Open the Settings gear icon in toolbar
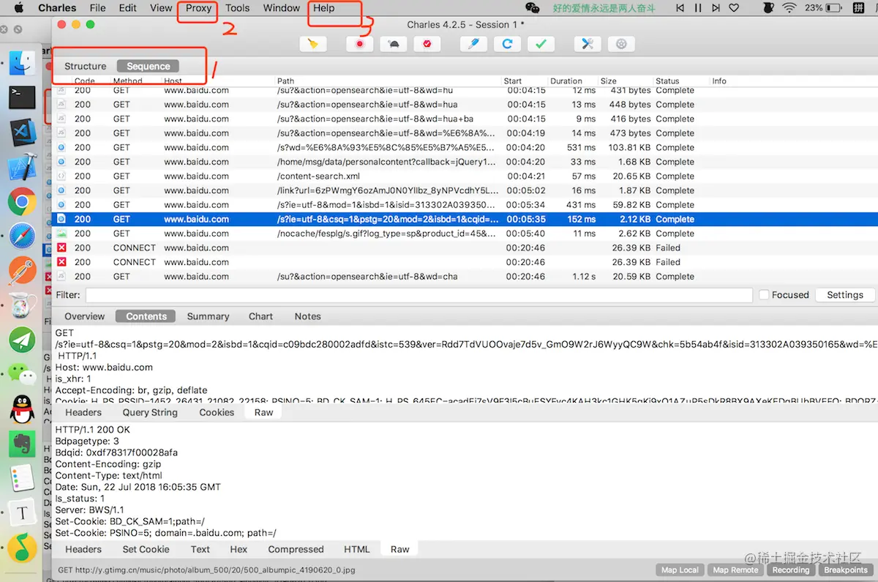 click(621, 44)
